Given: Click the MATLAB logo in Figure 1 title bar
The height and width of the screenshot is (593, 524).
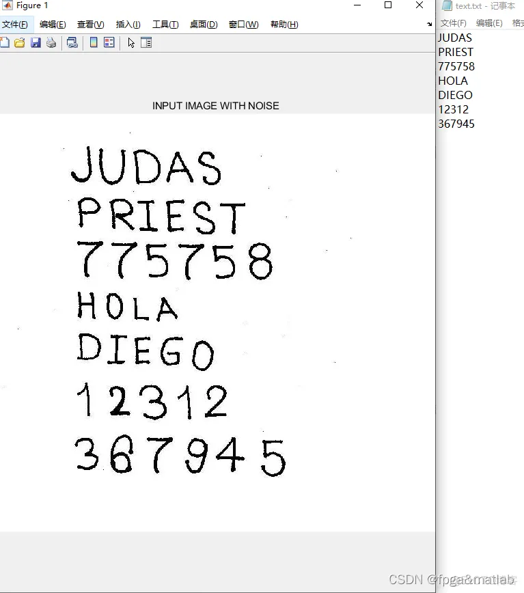Looking at the screenshot, I should 8,5.
